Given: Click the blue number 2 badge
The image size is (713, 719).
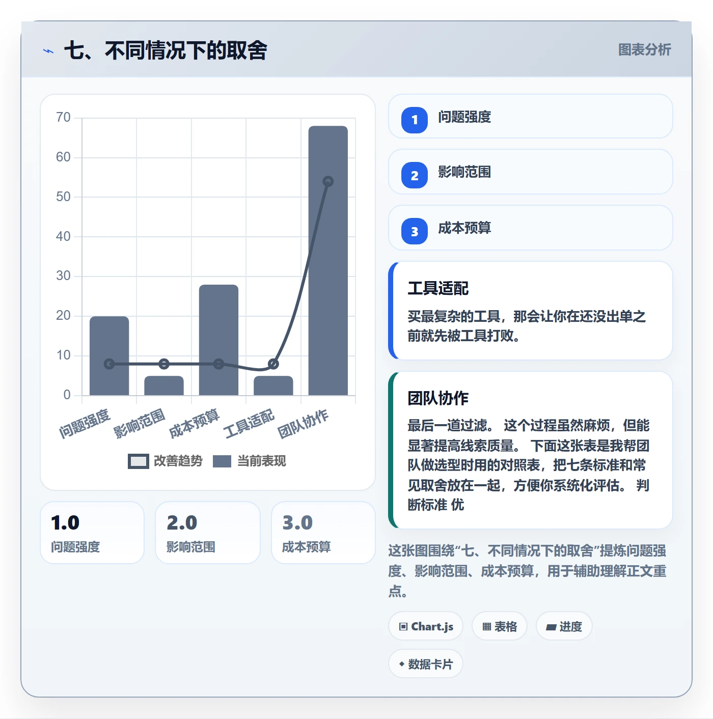Looking at the screenshot, I should tap(415, 175).
